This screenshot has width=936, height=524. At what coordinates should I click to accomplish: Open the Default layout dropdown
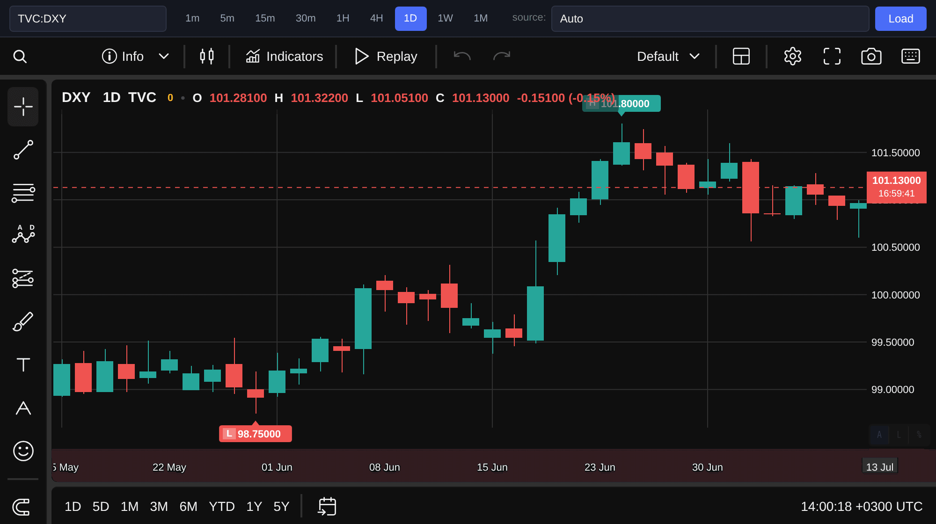tap(668, 56)
